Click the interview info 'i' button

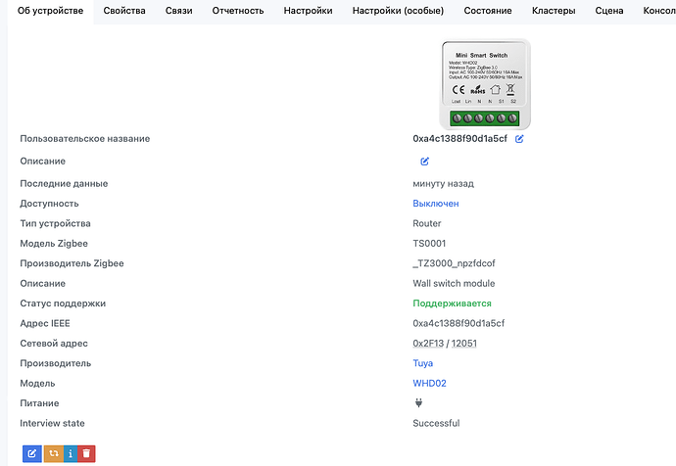pos(69,453)
